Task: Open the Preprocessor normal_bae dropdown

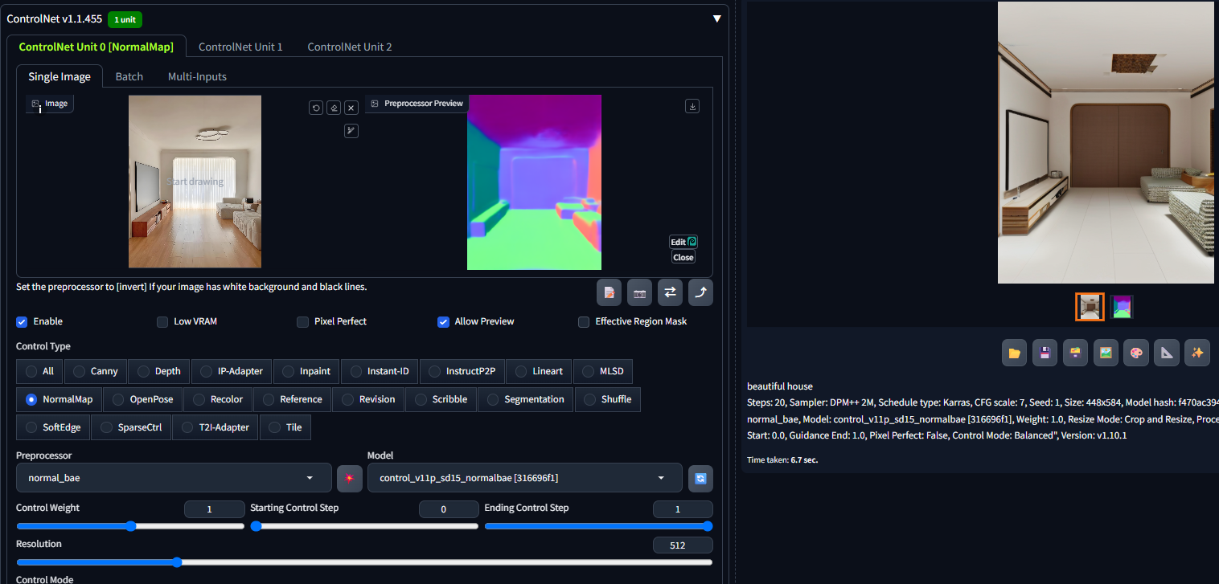Action: [x=174, y=478]
